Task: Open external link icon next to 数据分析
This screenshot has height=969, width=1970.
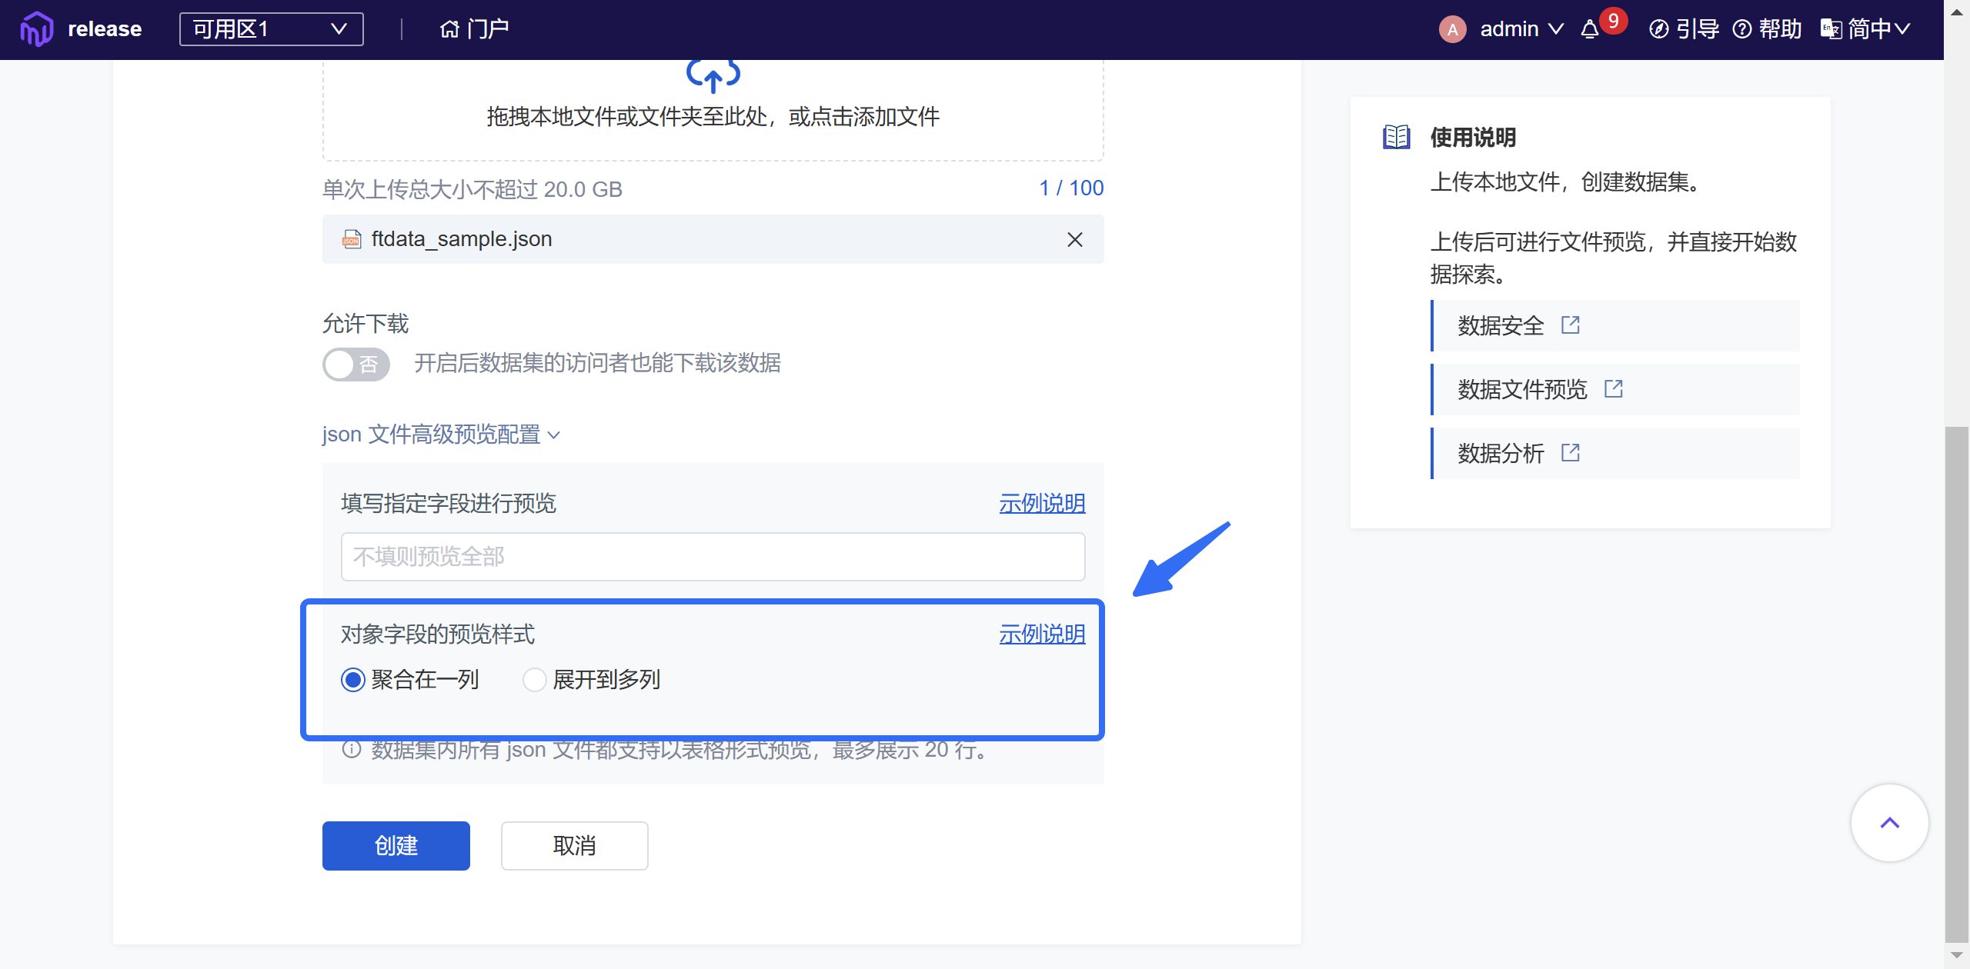Action: (x=1571, y=453)
